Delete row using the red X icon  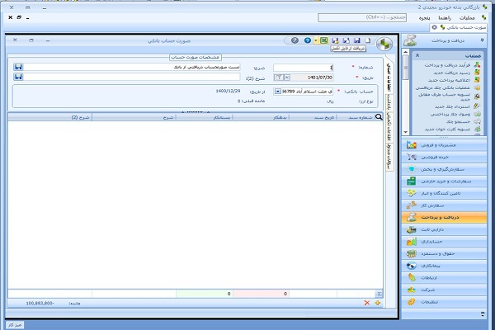click(x=367, y=303)
